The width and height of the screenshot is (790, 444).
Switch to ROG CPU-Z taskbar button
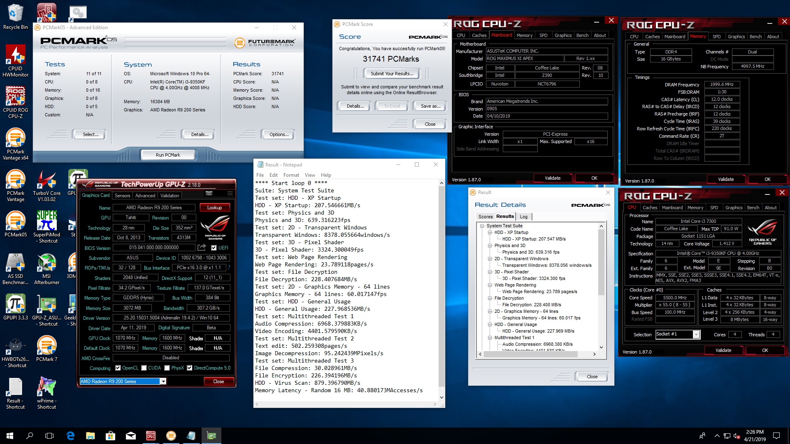pyautogui.click(x=151, y=436)
